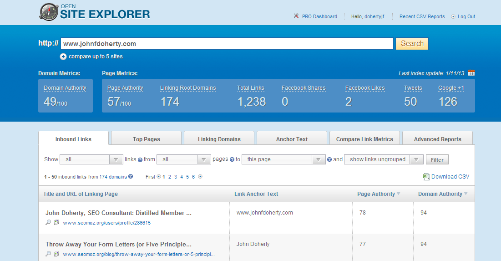Click the 'John Doherty, SEO Consultant: Distilled Member' title

tap(119, 213)
